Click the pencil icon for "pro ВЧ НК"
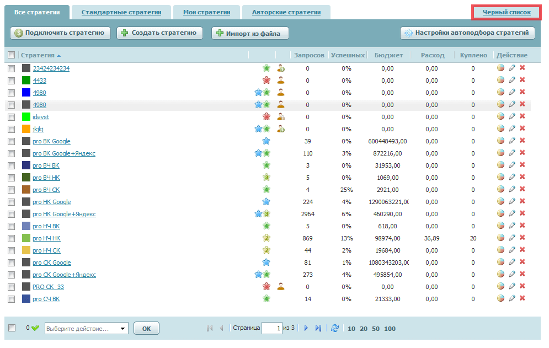This screenshot has height=348, width=549. tap(512, 177)
